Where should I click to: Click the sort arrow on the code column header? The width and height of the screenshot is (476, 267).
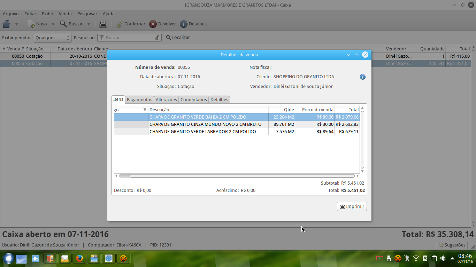[x=145, y=110]
